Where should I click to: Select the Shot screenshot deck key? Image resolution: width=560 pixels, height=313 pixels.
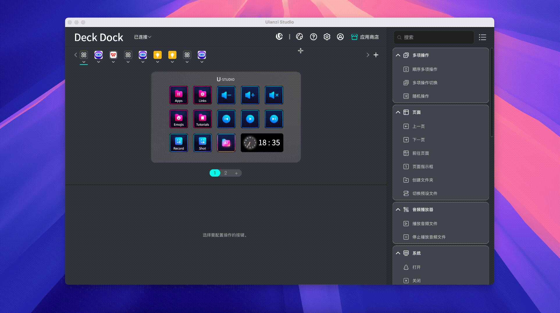[202, 143]
